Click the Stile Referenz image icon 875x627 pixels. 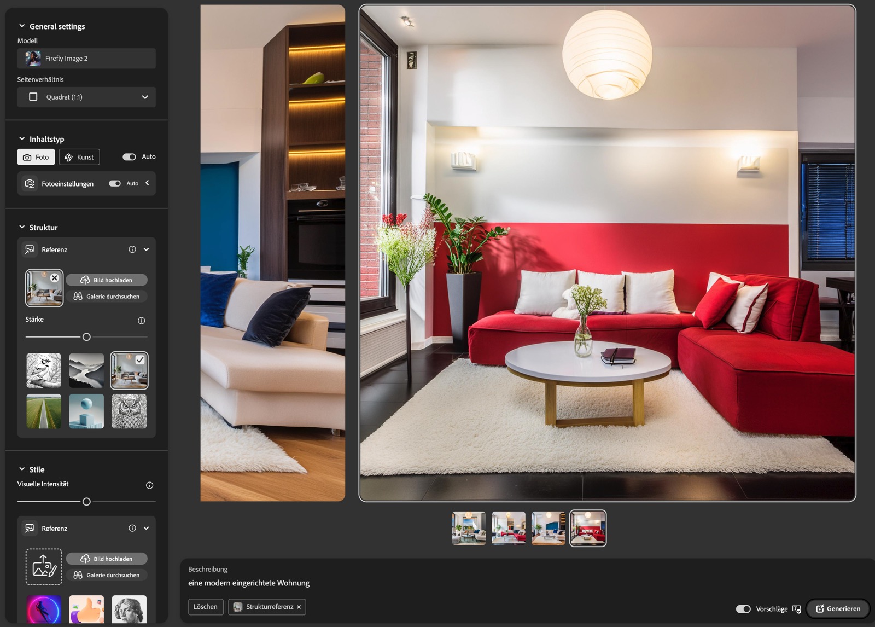pos(30,528)
